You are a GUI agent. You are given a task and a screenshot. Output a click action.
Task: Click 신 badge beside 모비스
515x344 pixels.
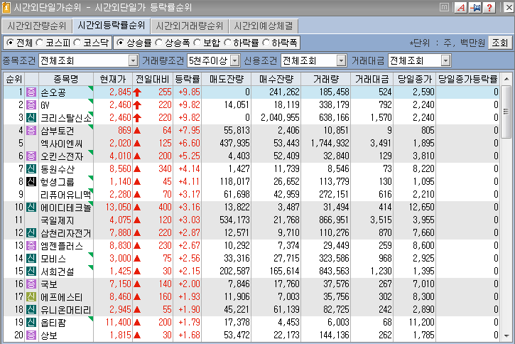pyautogui.click(x=31, y=259)
